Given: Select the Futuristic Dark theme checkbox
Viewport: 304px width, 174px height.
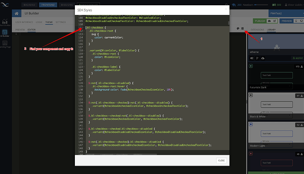Looking at the screenshot, I should point(251,66).
